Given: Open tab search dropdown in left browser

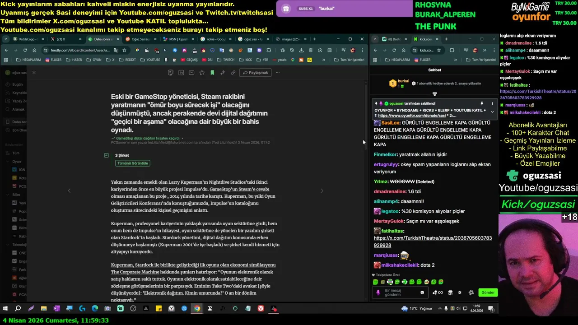Looking at the screenshot, I should 6,39.
